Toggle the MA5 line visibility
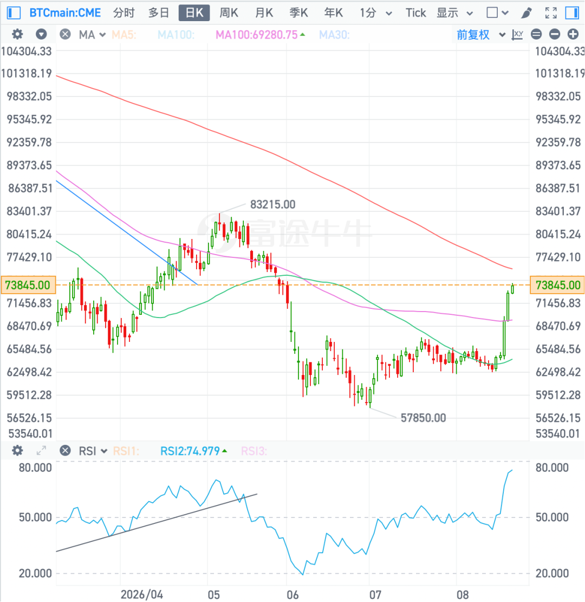Screen dimensions: 585x602 coord(123,35)
